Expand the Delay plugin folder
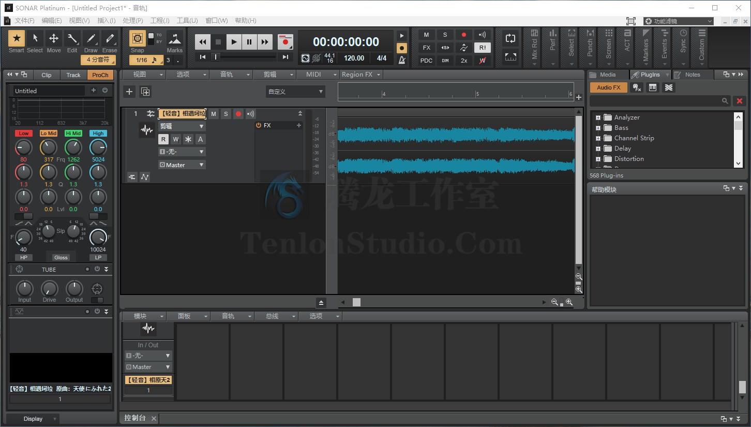 [599, 149]
